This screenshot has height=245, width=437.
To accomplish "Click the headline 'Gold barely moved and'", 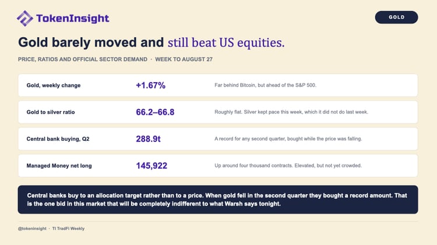I will [x=91, y=42].
